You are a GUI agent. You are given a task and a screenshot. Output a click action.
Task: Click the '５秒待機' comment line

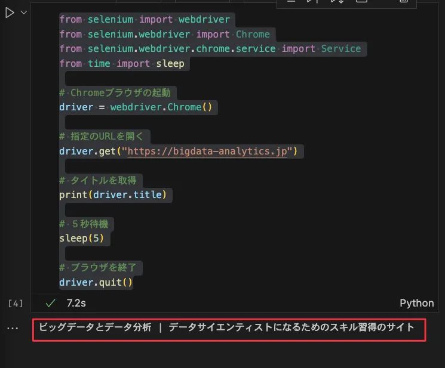84,224
